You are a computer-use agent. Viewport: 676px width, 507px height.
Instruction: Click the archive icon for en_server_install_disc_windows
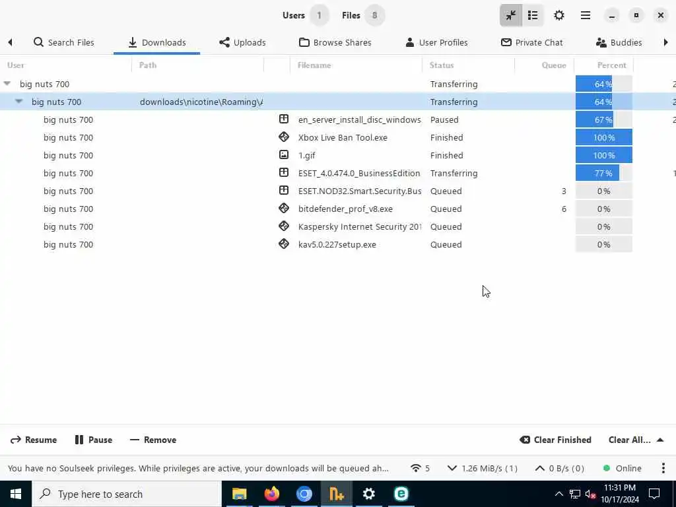(x=284, y=119)
